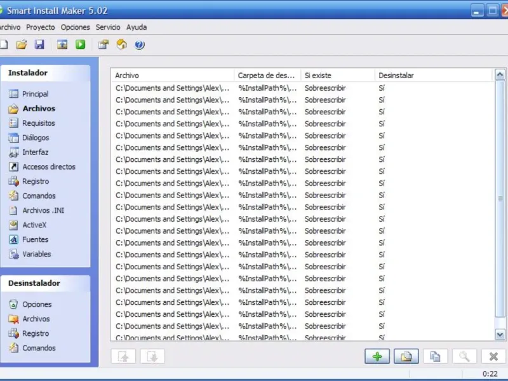Click the new project toolbar icon
508x381 pixels.
(4, 44)
